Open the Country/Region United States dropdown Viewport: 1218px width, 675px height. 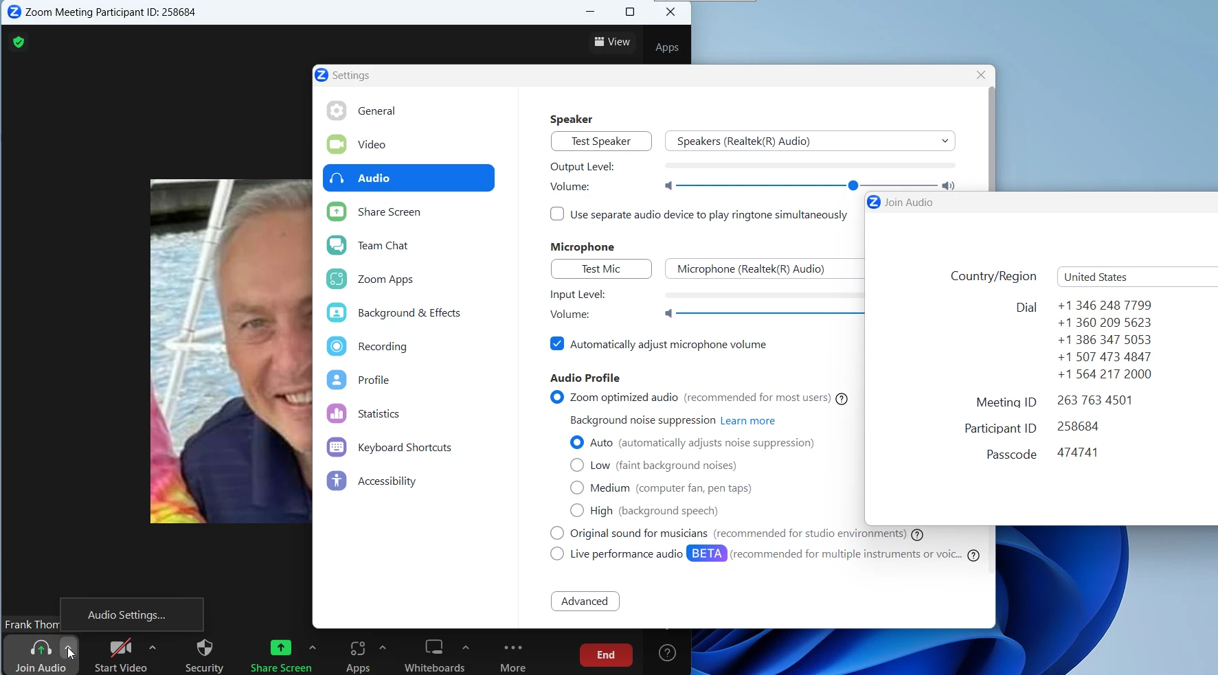pos(1137,277)
